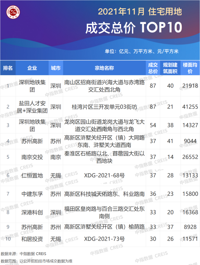
Task: Click the 南京交投 company cell
Action: 32,157
